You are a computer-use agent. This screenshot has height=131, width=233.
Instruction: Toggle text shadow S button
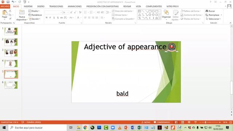click(58, 17)
